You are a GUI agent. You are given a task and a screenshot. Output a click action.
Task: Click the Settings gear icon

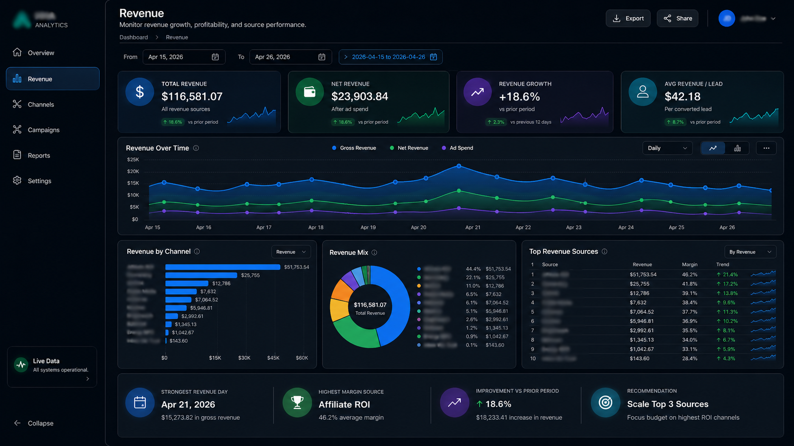tap(17, 181)
